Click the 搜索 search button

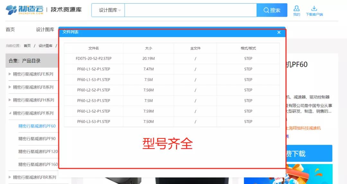[272, 10]
